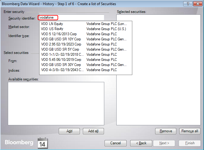Pick VOD 2.95 02/19/2023 Corp suggestion

coord(86,44)
